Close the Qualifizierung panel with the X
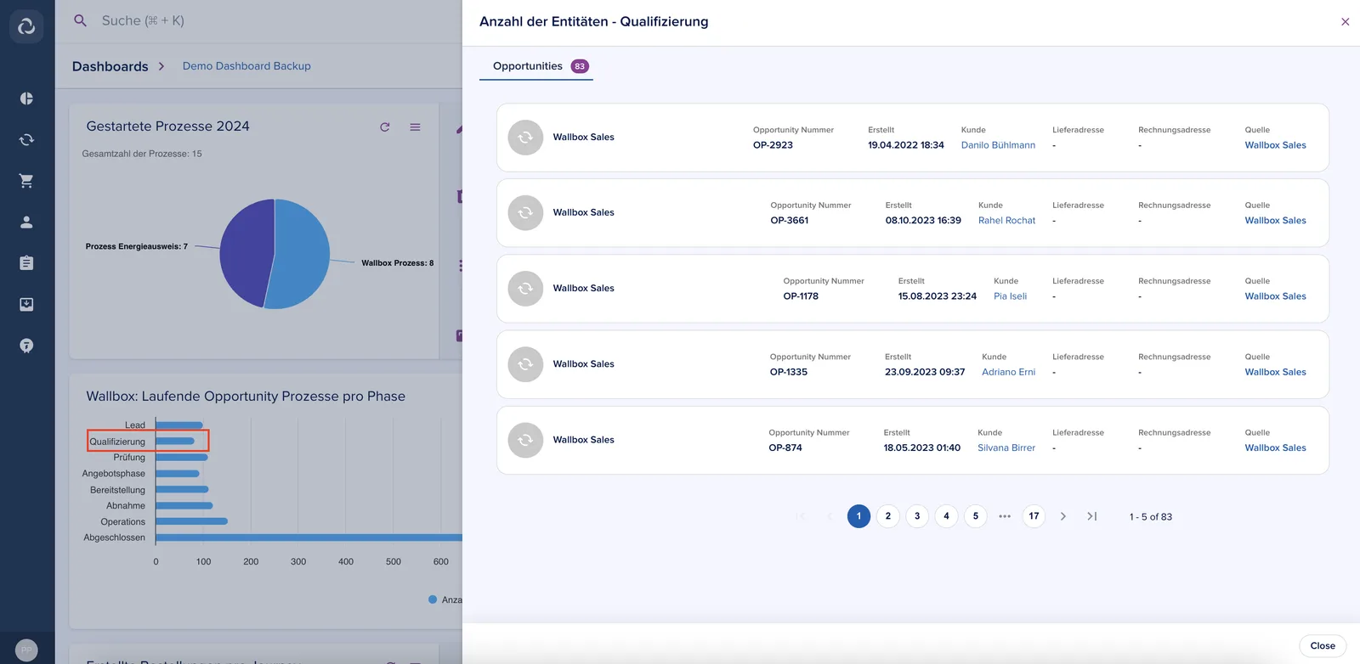The image size is (1360, 664). [1345, 22]
